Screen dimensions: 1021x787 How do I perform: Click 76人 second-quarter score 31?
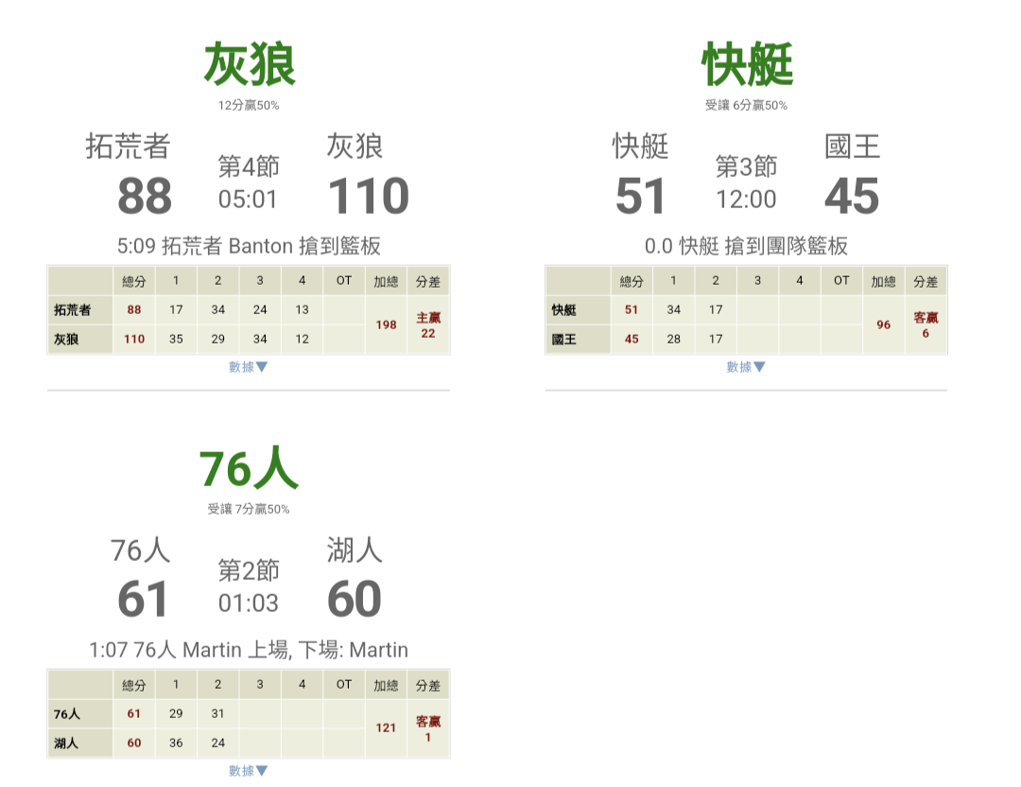tap(217, 714)
